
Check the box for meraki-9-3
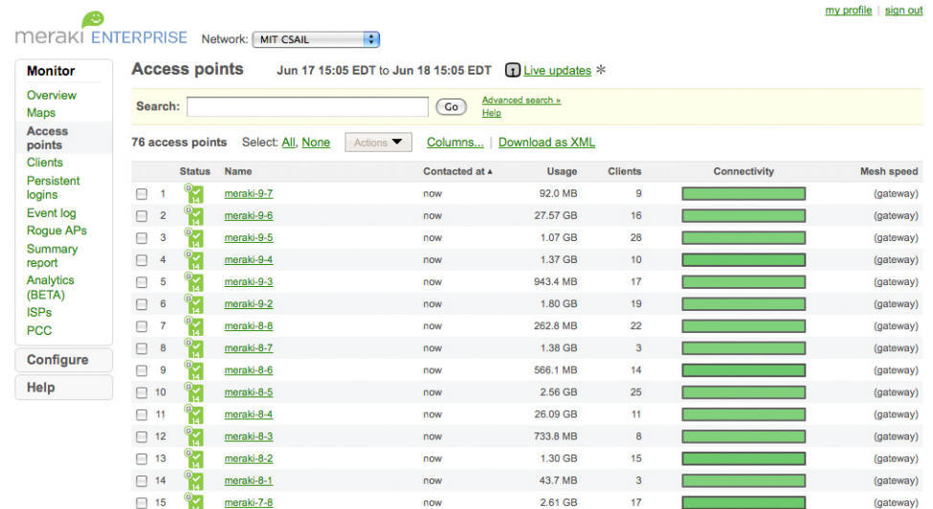(142, 282)
